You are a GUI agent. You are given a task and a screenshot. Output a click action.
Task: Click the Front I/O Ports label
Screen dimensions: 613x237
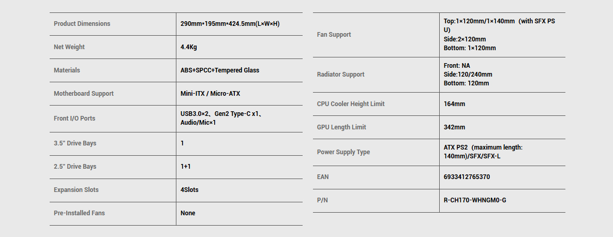pos(74,118)
